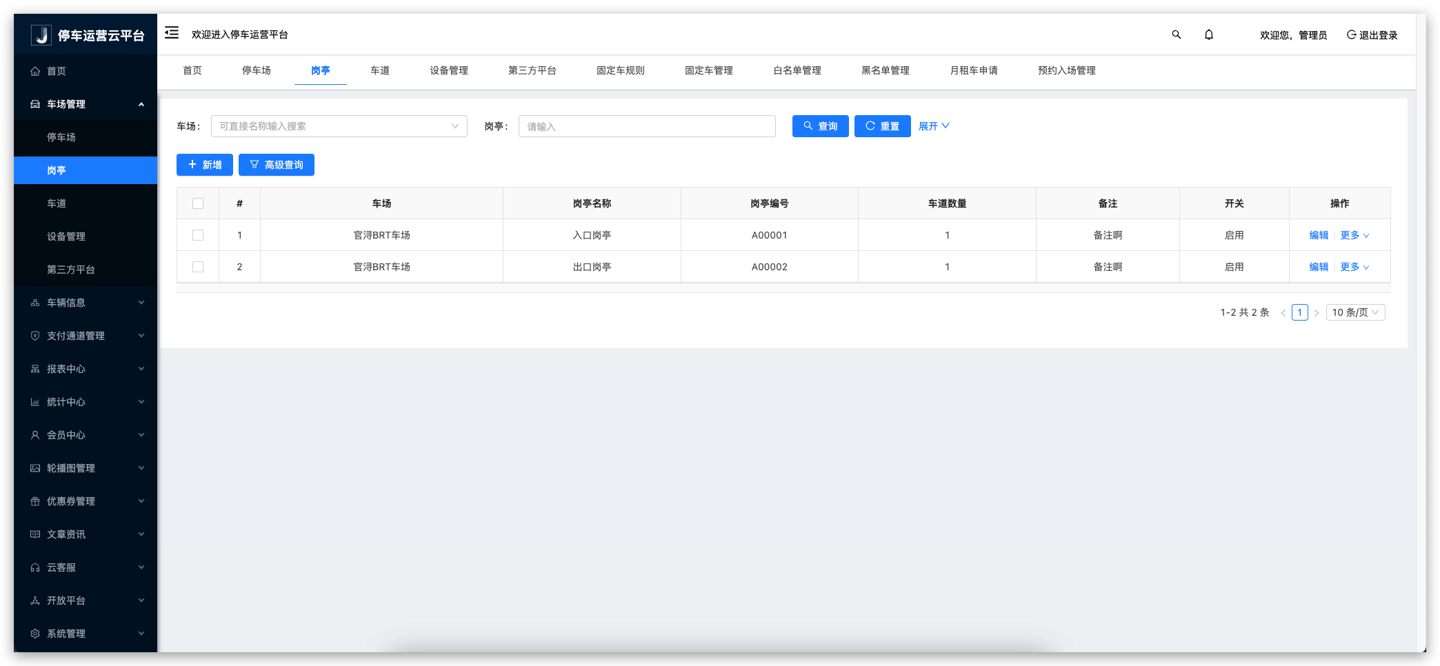This screenshot has width=1440, height=666.
Task: Switch to the 固定车规则 tab
Action: pyautogui.click(x=621, y=70)
